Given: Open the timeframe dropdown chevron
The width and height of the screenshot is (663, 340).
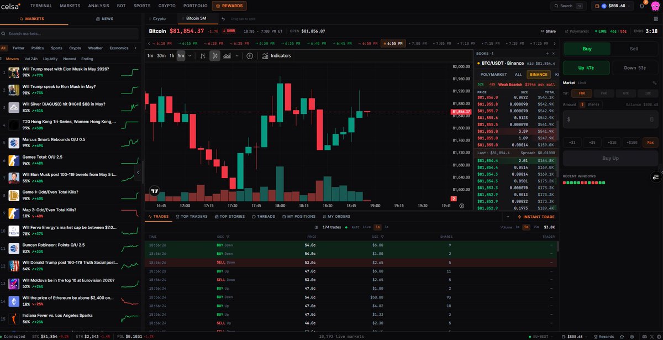Looking at the screenshot, I should click(190, 56).
